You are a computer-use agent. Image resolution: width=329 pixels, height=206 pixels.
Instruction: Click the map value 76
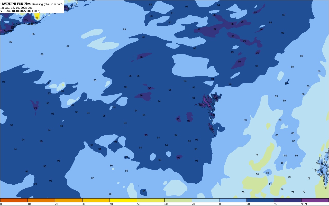click(x=282, y=190)
